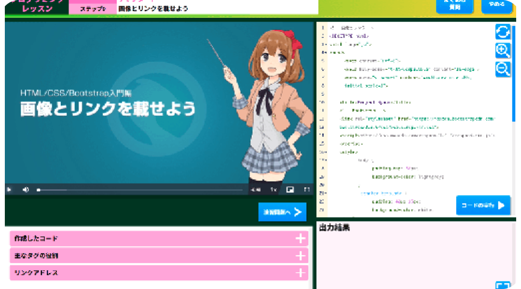Image resolution: width=521 pixels, height=289 pixels.
Task: Seek the video using the progress bar
Action: coord(140,190)
